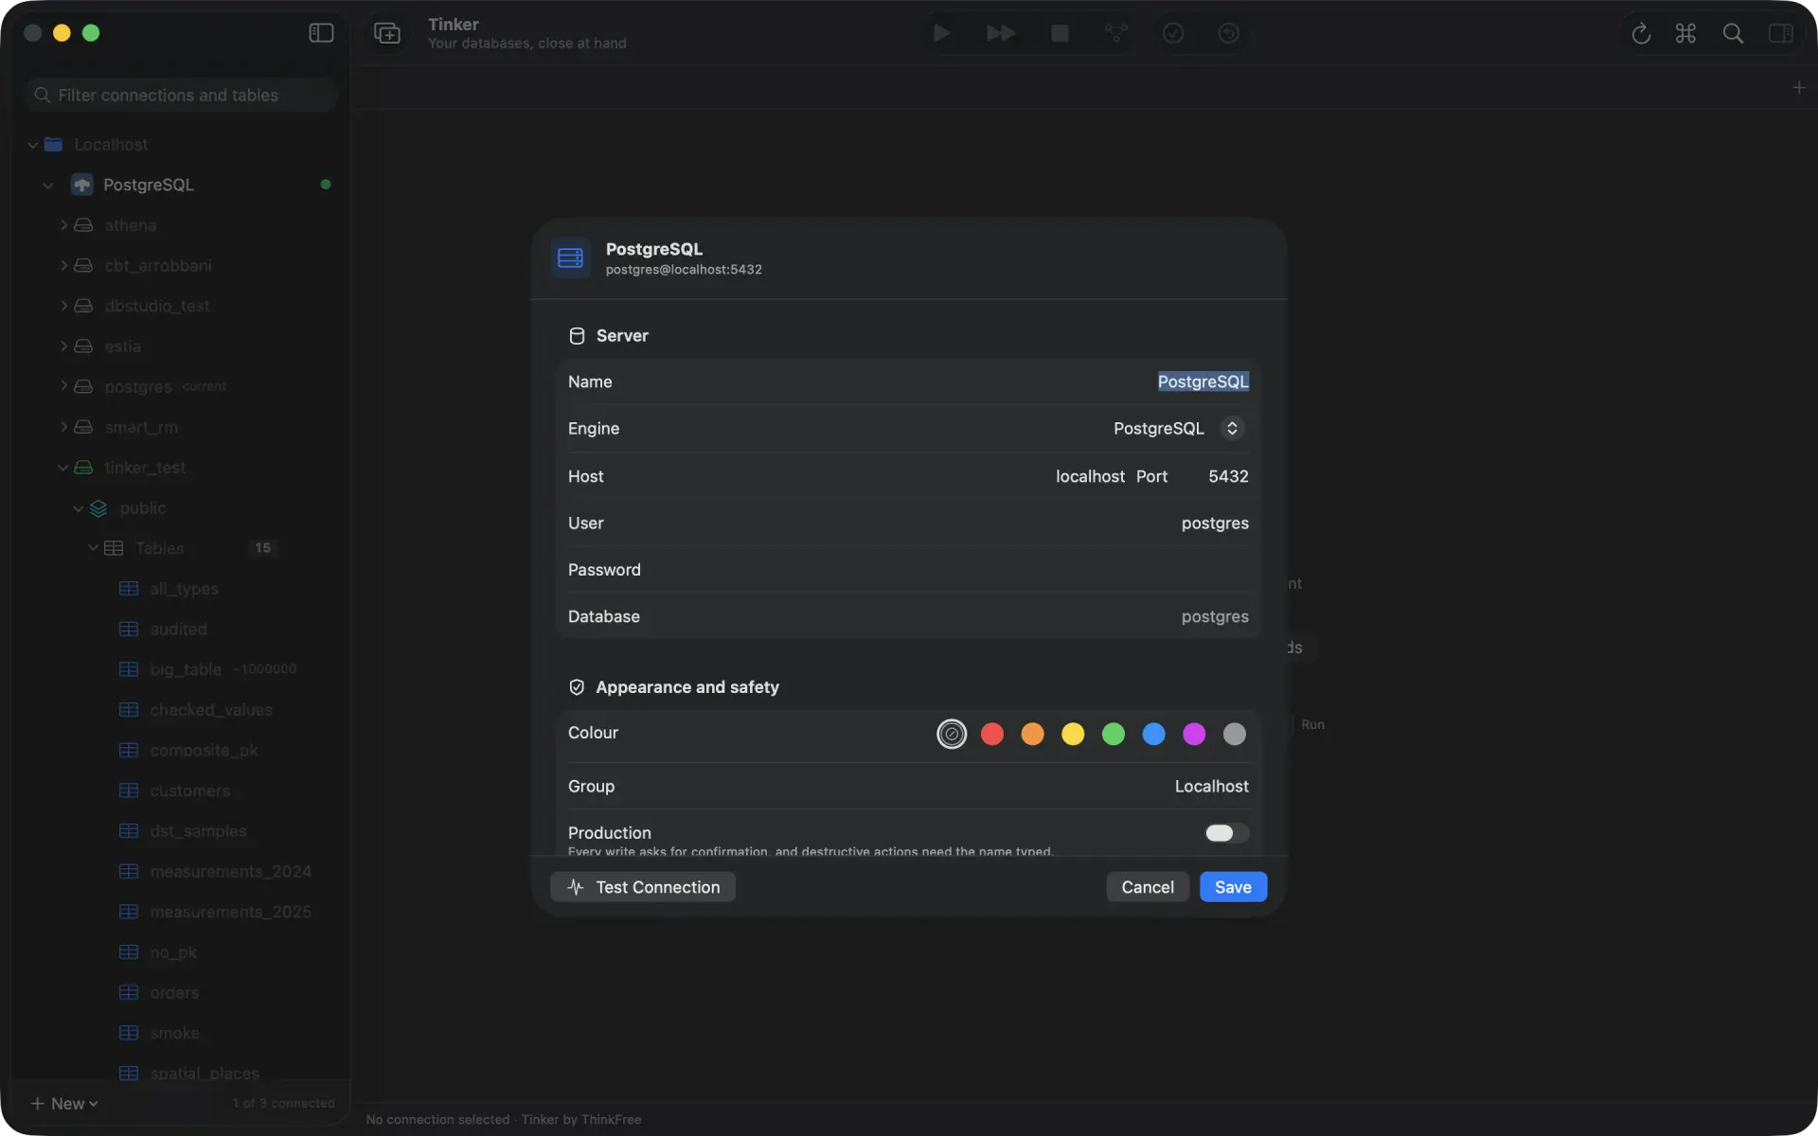The image size is (1818, 1136).
Task: Click the Host field localhost
Action: pos(1090,476)
